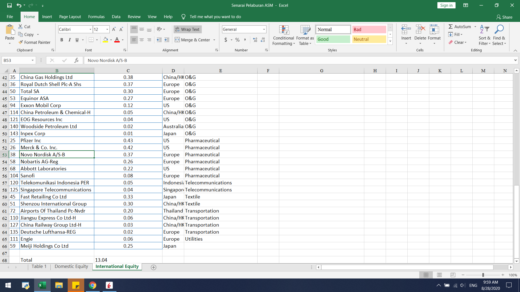Click the Copy button

click(26, 34)
